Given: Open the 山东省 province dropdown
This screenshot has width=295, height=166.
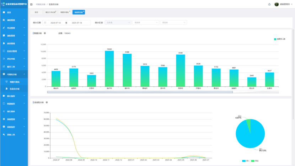Looking at the screenshot, I should (x=118, y=23).
